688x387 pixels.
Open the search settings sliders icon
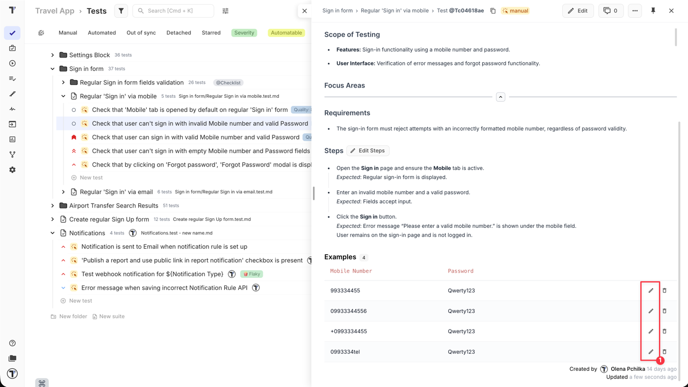pyautogui.click(x=226, y=11)
